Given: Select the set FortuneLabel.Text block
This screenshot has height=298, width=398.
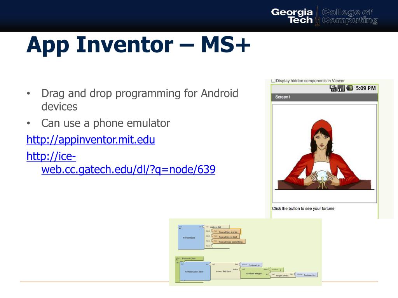Looking at the screenshot, I should pos(195,271).
